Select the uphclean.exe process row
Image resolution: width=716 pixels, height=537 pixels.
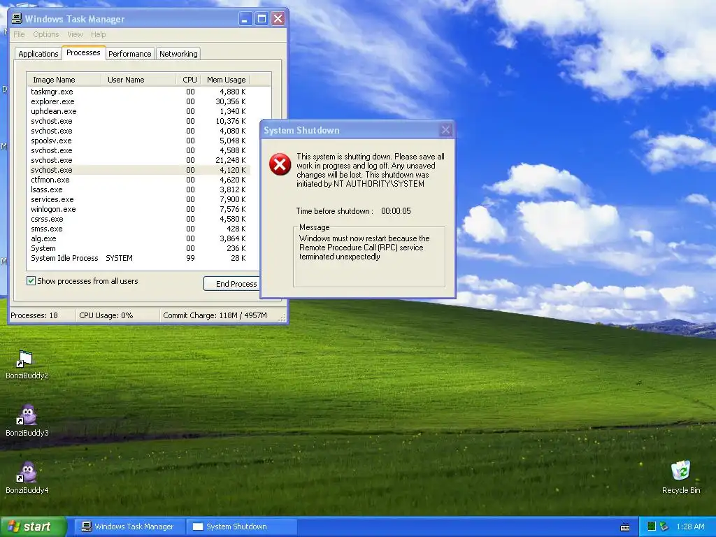(x=138, y=111)
